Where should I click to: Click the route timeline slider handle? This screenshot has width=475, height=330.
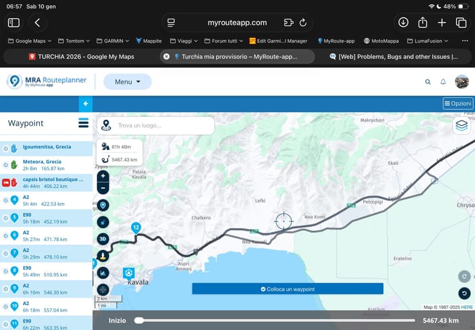(139, 321)
